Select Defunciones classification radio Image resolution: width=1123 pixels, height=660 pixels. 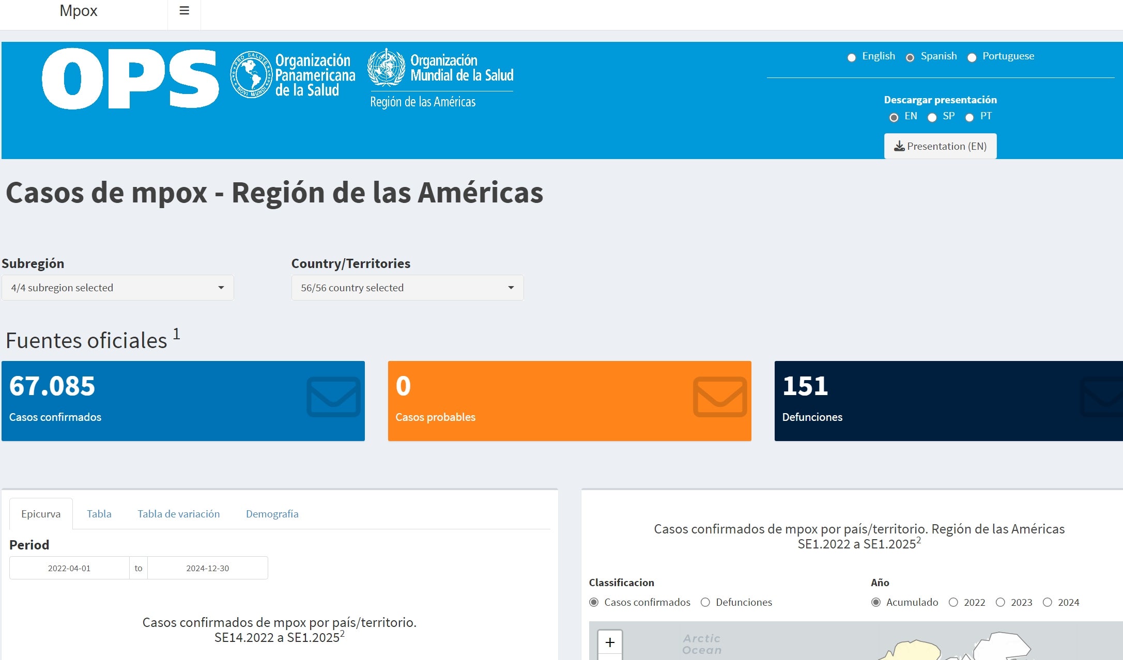pos(705,602)
